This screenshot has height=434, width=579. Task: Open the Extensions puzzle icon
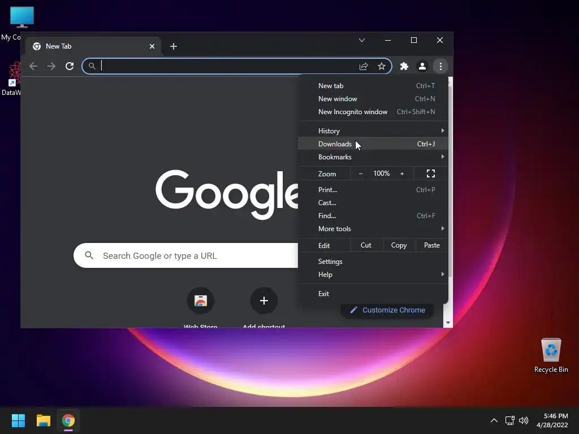point(404,67)
